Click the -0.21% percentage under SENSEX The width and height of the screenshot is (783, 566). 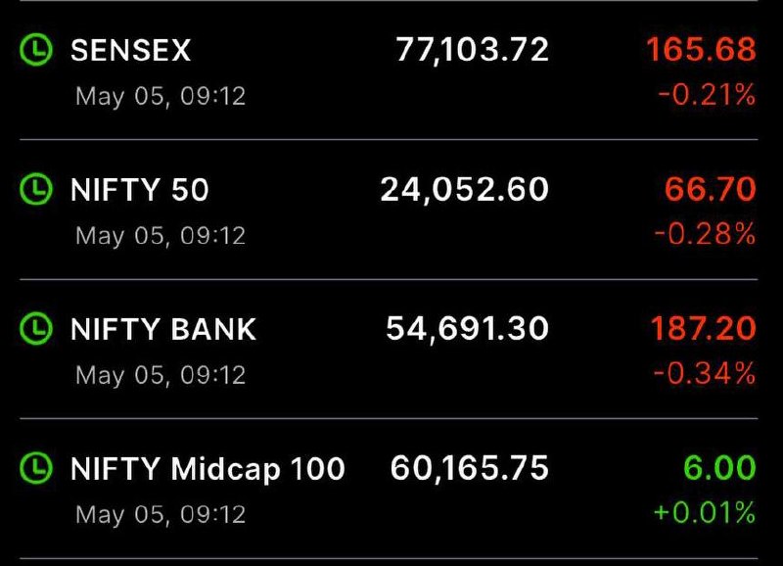pos(707,95)
